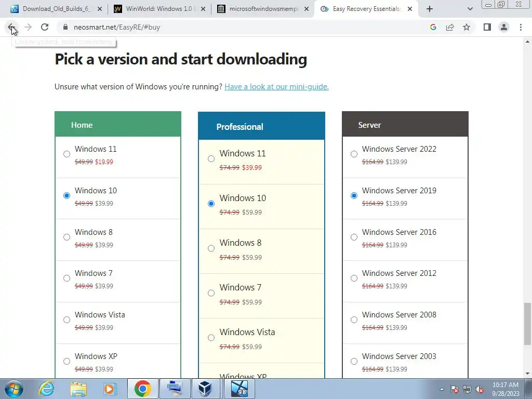Select Home Windows XP radio button
This screenshot has width=532, height=399.
tap(67, 362)
